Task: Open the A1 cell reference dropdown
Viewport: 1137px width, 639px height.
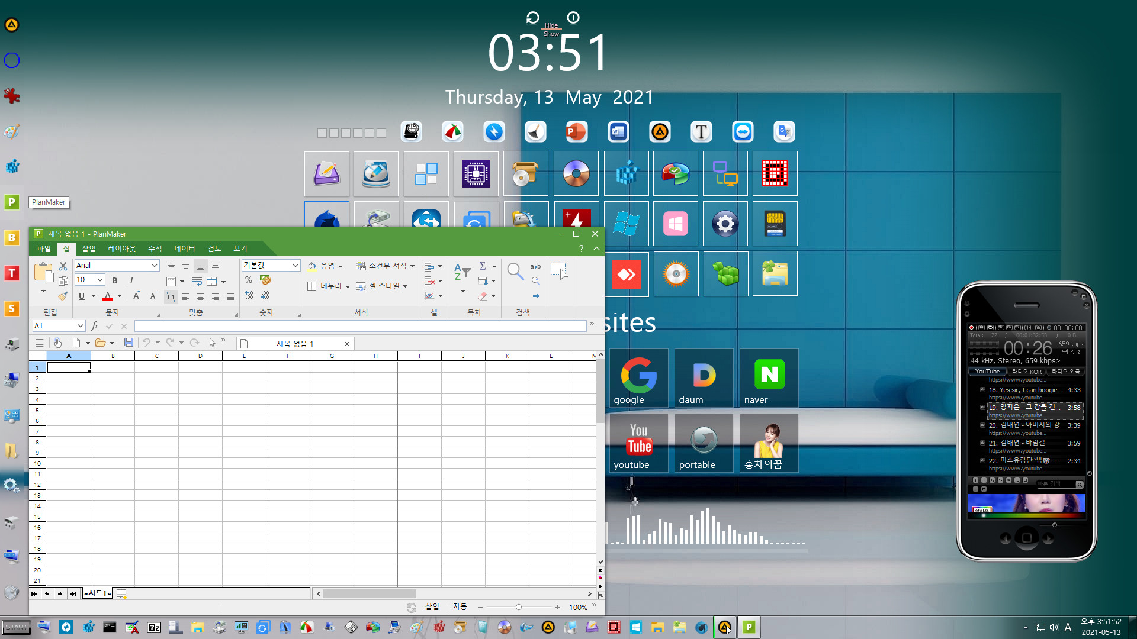Action: (x=80, y=326)
